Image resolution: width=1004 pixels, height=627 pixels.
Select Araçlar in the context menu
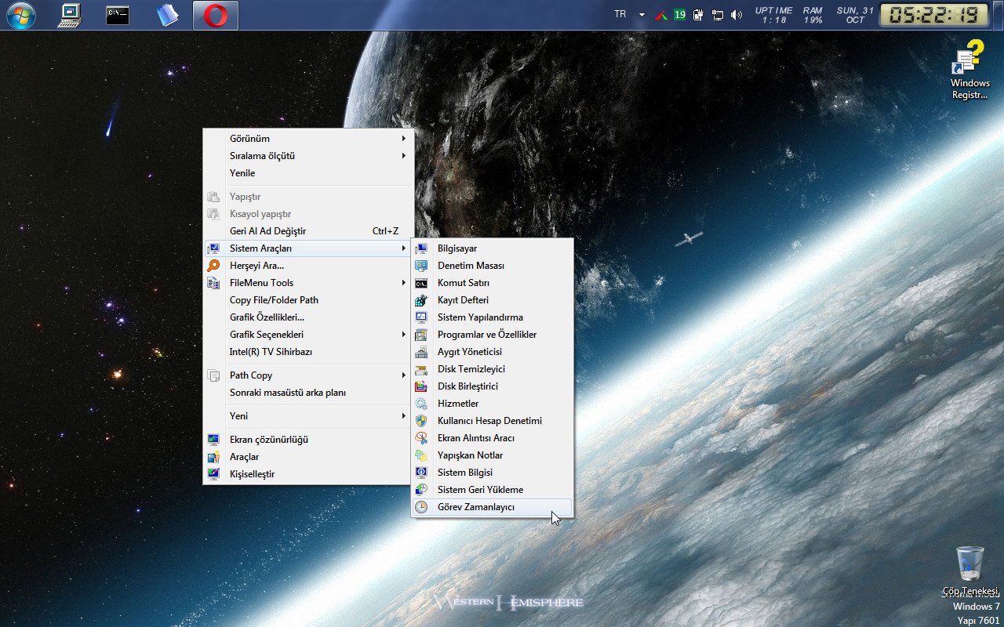[308, 457]
